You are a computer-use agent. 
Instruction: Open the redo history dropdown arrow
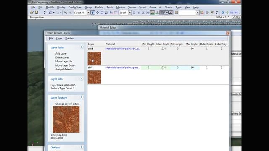[x=61, y=13]
